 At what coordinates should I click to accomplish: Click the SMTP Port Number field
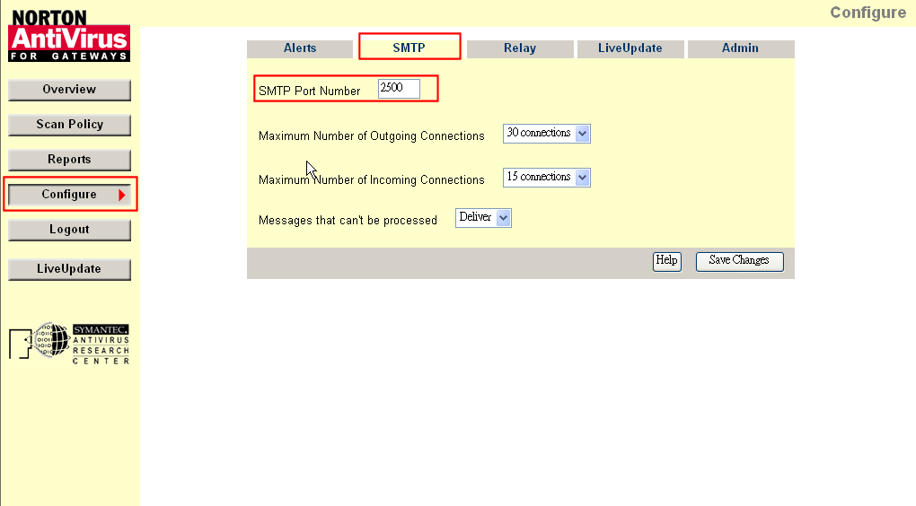[x=399, y=89]
